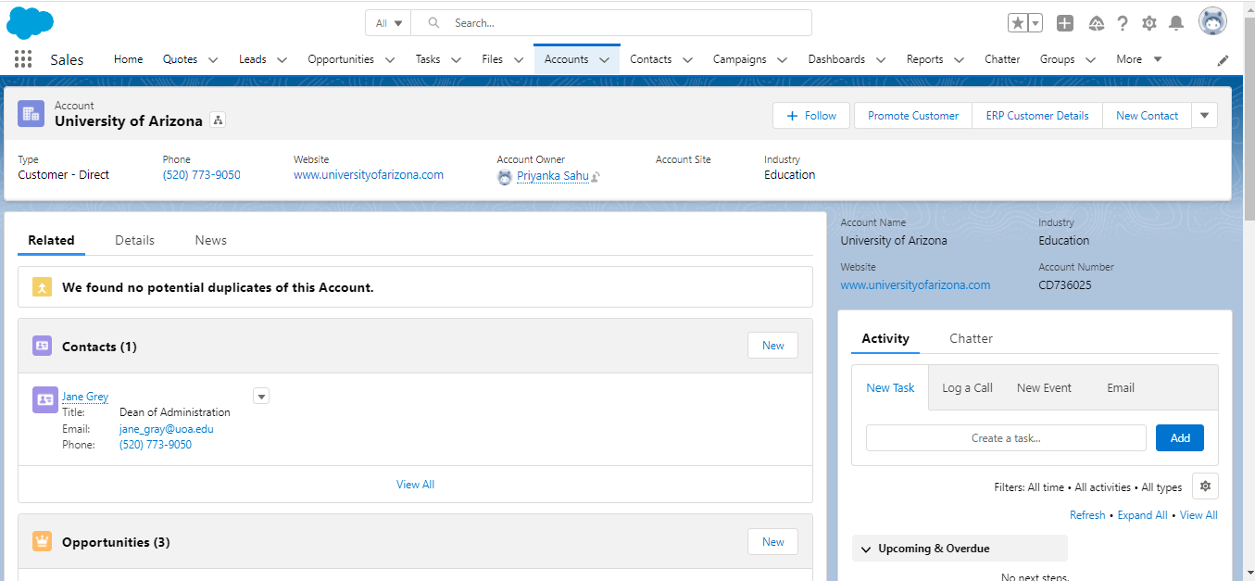Open the user profile avatar
This screenshot has width=1255, height=581.
pos(1212,21)
